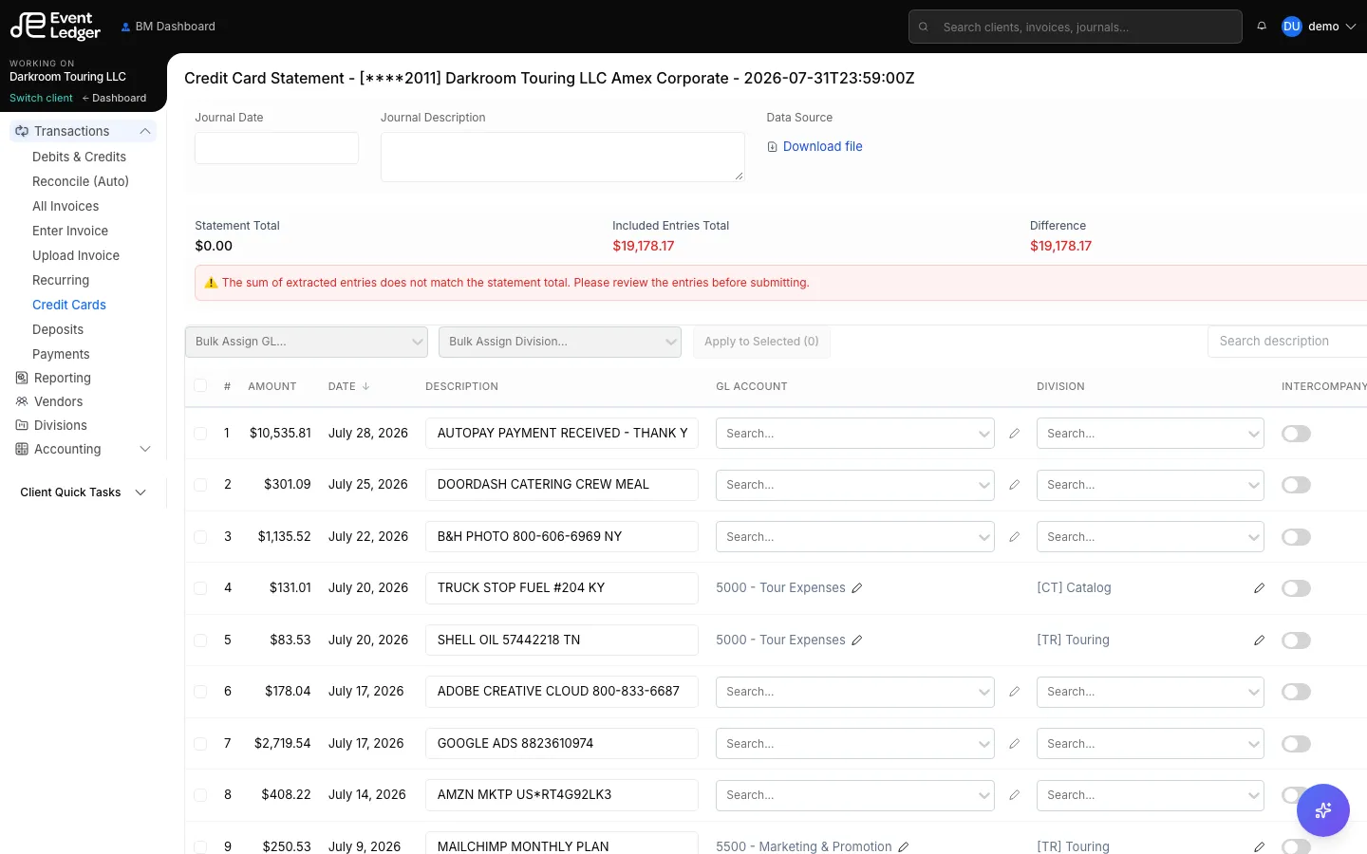
Task: Click the search magnifier icon
Action: 924,27
